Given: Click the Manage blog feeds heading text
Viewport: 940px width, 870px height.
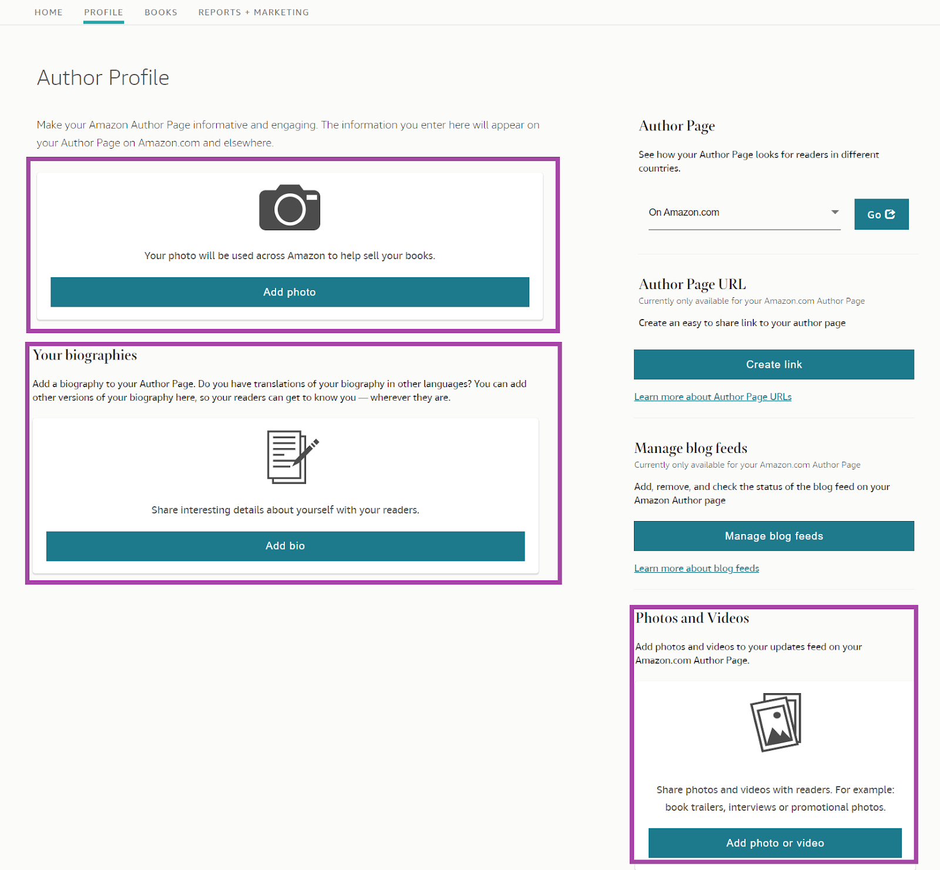Looking at the screenshot, I should [691, 448].
